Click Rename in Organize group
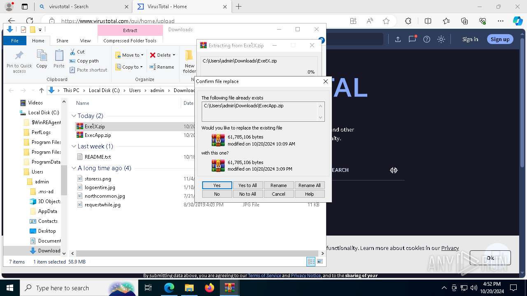The height and width of the screenshot is (296, 527). click(162, 67)
